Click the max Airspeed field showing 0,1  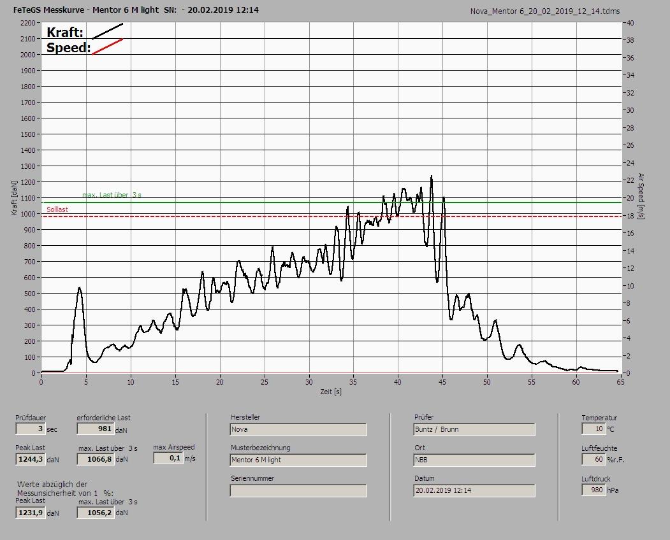tap(168, 458)
